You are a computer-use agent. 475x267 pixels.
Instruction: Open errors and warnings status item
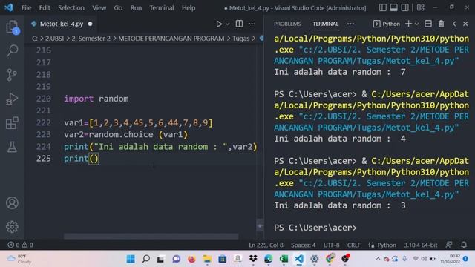(20, 245)
